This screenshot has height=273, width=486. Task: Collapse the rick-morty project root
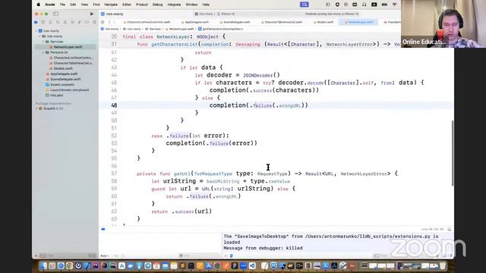coord(36,31)
